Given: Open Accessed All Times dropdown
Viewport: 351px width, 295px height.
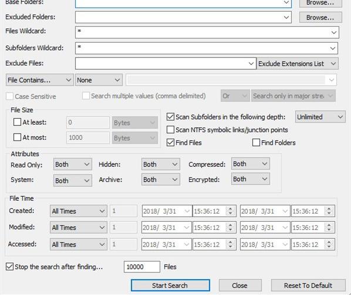Looking at the screenshot, I should click(x=79, y=244).
